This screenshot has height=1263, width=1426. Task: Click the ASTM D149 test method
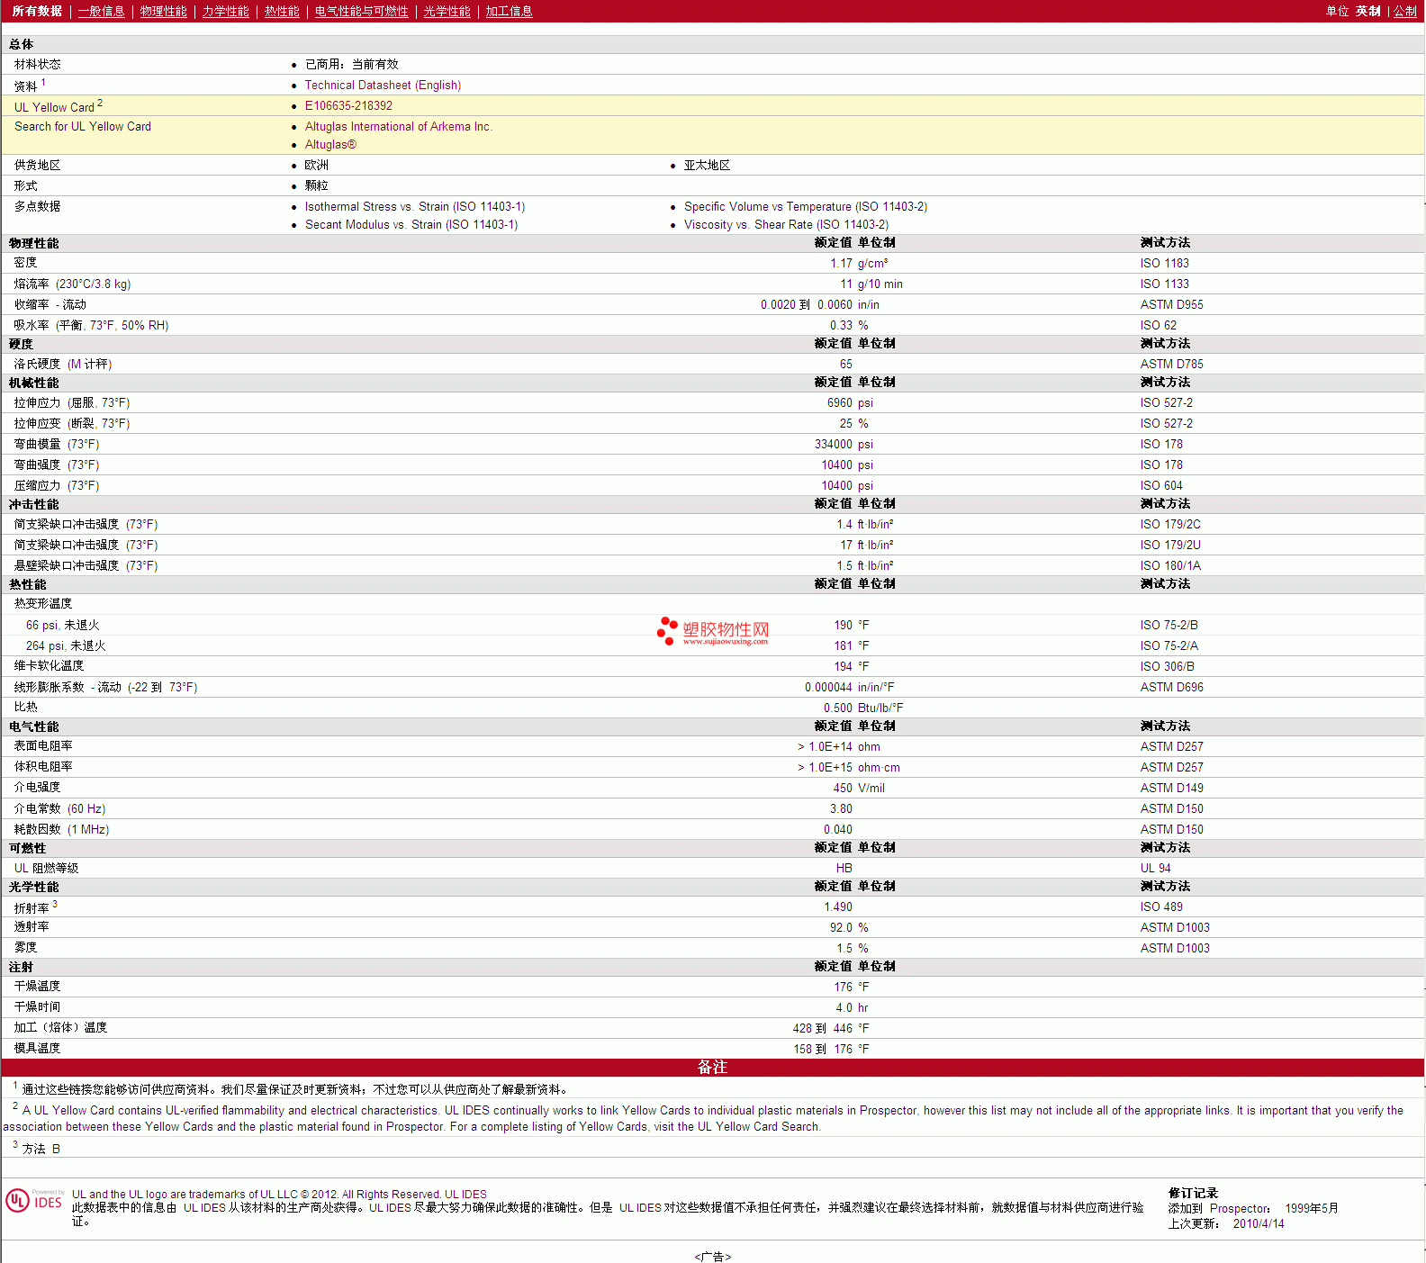1171,788
